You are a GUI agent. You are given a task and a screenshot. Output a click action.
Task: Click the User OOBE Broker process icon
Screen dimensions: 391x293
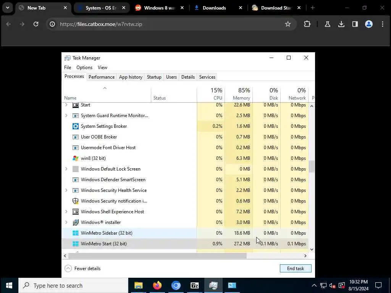[75, 137]
